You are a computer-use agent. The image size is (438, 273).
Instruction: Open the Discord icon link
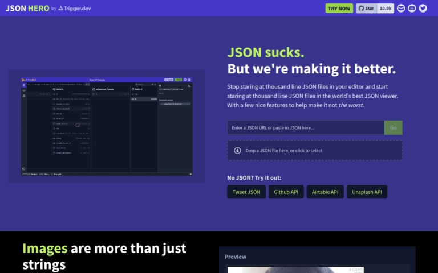pyautogui.click(x=412, y=9)
